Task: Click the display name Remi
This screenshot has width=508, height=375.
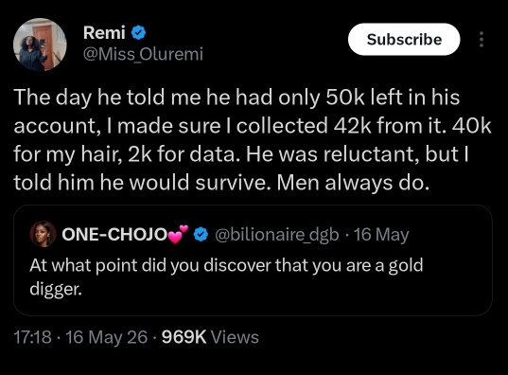Action: pos(104,33)
